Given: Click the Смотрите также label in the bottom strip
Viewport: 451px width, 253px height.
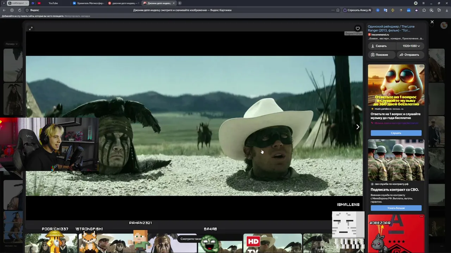Looking at the screenshot, I should pyautogui.click(x=191, y=239).
